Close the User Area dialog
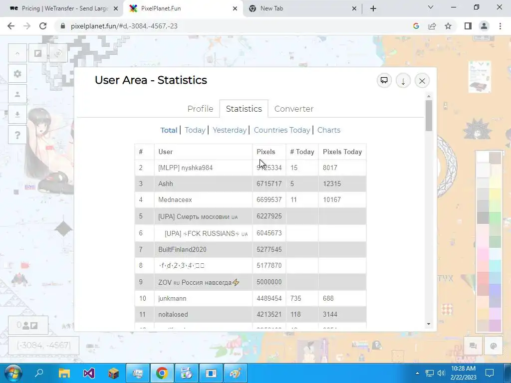Viewport: 511px width, 383px height. 422,81
